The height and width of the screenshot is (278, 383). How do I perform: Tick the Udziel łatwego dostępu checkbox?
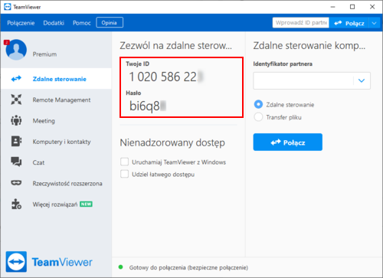point(125,174)
